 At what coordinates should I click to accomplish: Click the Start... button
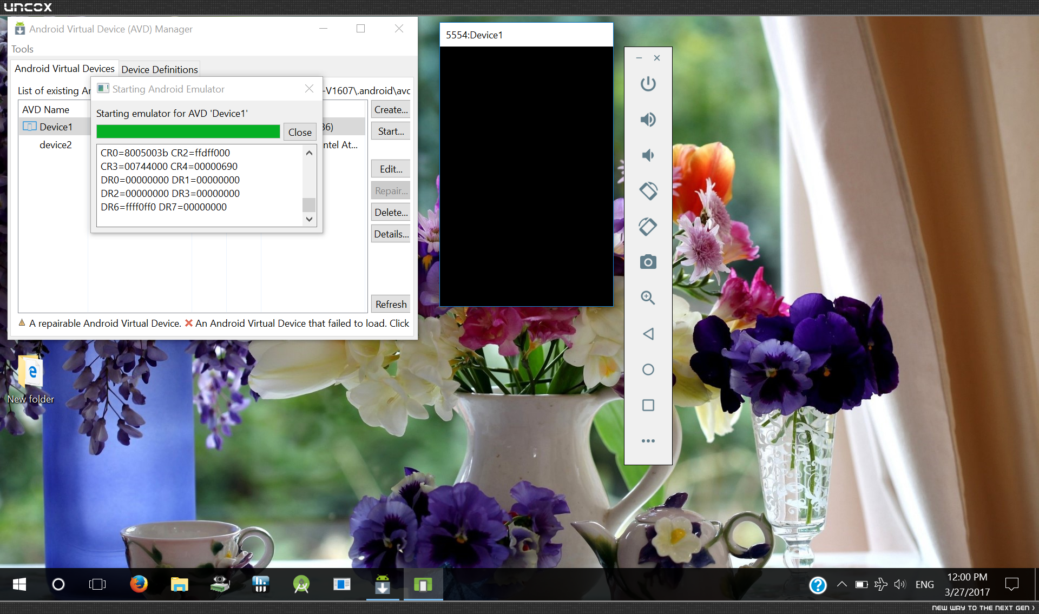click(x=391, y=131)
